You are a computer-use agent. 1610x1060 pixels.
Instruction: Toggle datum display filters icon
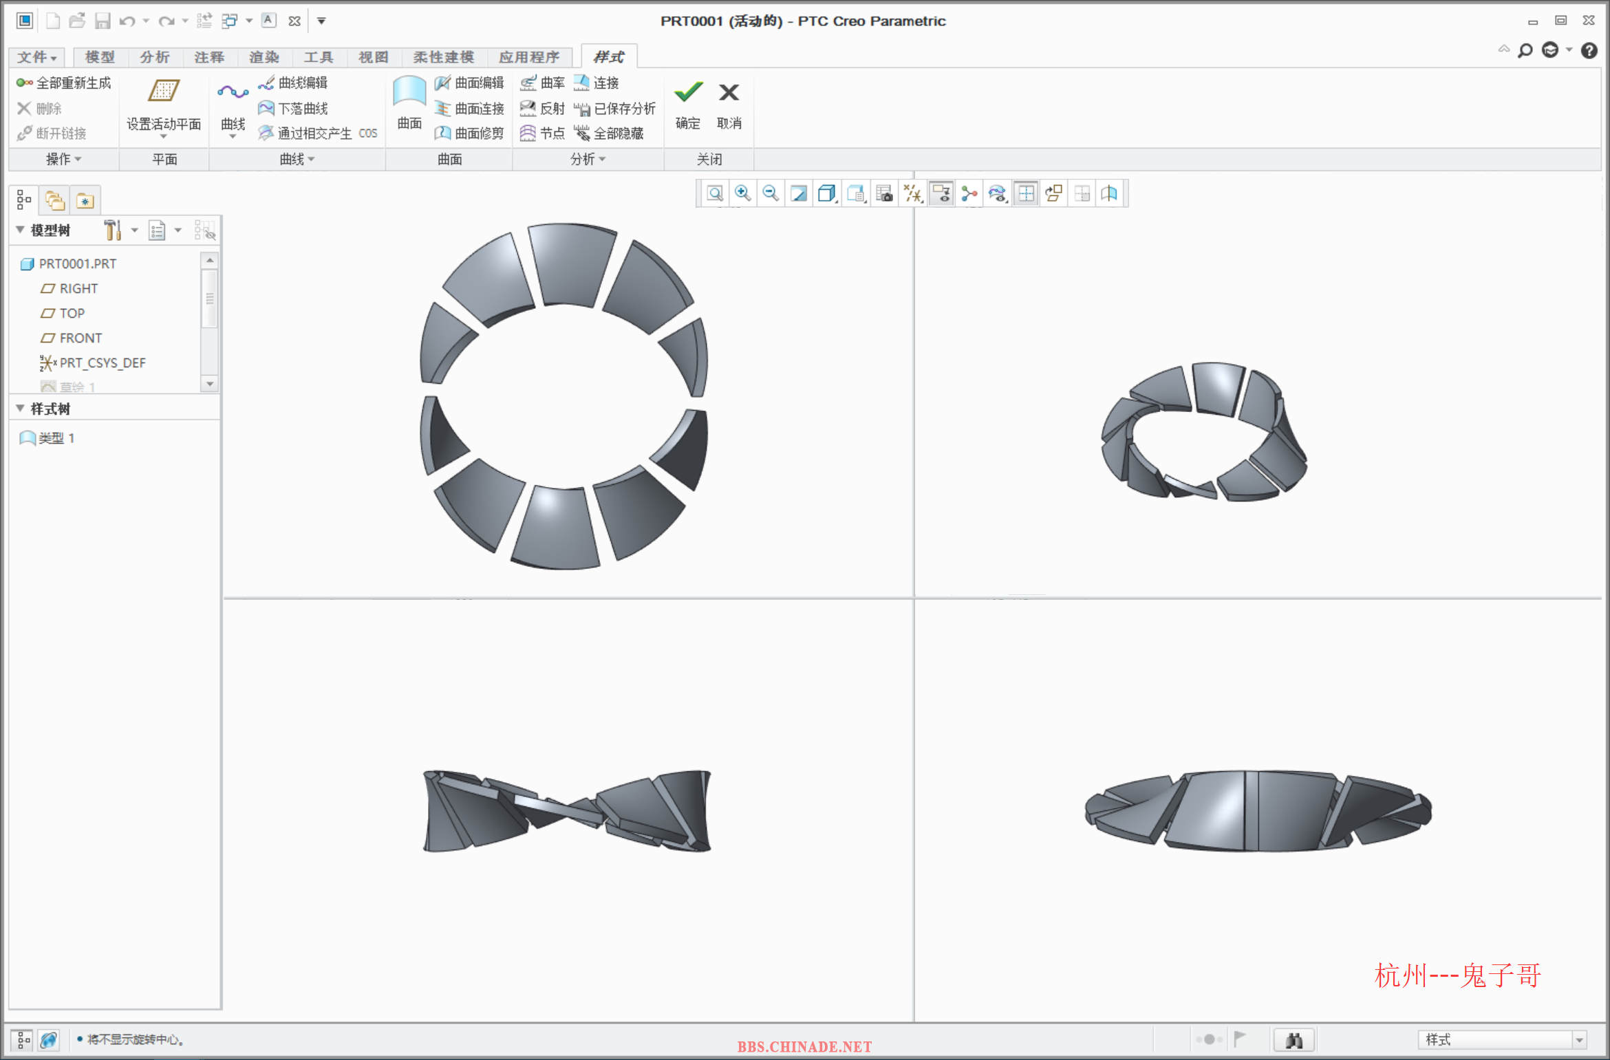(x=913, y=193)
